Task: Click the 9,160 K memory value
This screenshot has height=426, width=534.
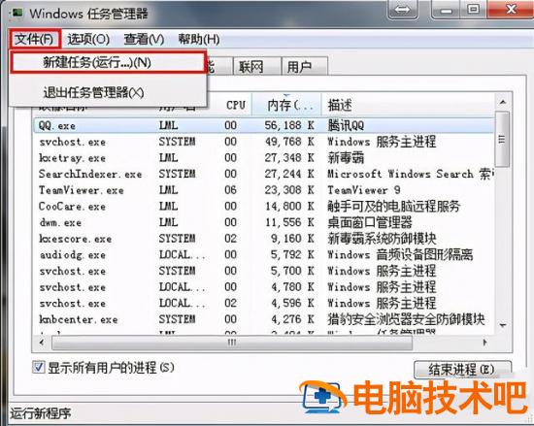Action: pos(292,239)
